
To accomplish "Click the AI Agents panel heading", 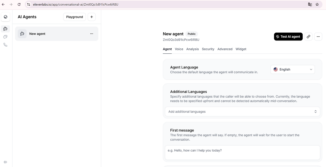I will pos(27,17).
